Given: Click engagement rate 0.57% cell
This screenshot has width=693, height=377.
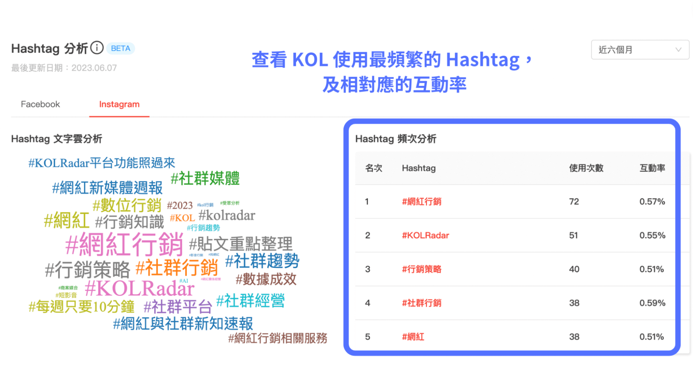Looking at the screenshot, I should click(x=652, y=202).
